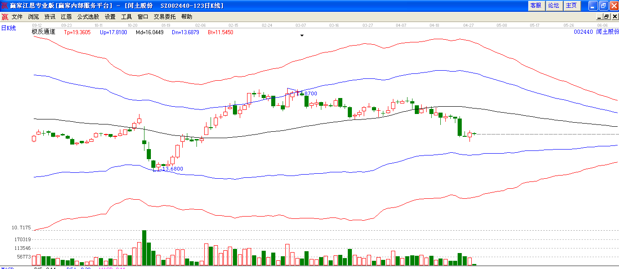Click the 09-12 date on the time axis
This screenshot has height=269, width=619.
(x=37, y=26)
